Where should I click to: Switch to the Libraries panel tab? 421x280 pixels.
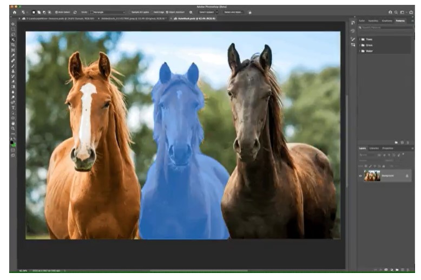pyautogui.click(x=374, y=148)
